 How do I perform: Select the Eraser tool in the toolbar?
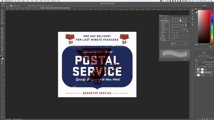pyautogui.click(x=2, y=32)
